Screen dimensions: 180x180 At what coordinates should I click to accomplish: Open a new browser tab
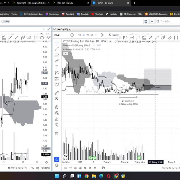pyautogui.click(x=134, y=3)
